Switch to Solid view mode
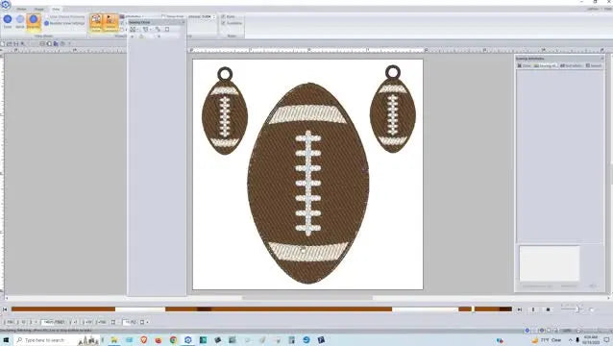 click(x=8, y=21)
